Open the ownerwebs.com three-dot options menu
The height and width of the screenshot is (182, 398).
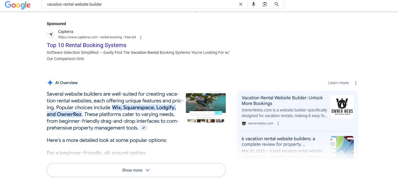click(278, 123)
